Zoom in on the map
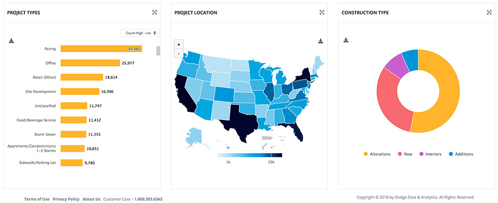The height and width of the screenshot is (203, 498). click(179, 44)
